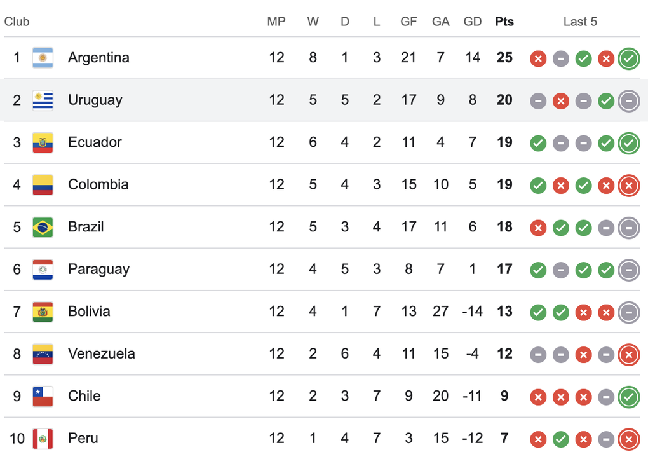Click Argentina's latest win result icon
This screenshot has width=648, height=459.
pos(628,58)
